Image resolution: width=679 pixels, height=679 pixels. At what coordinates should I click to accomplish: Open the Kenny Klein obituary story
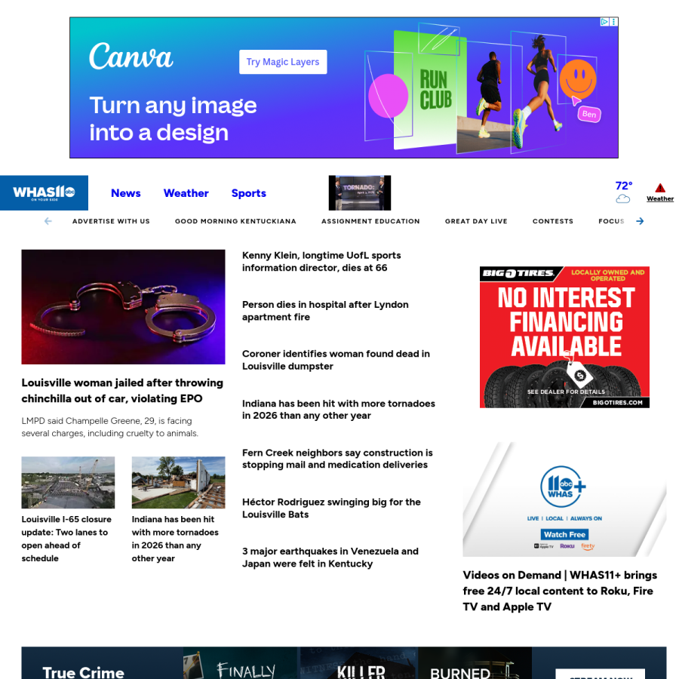coord(321,262)
